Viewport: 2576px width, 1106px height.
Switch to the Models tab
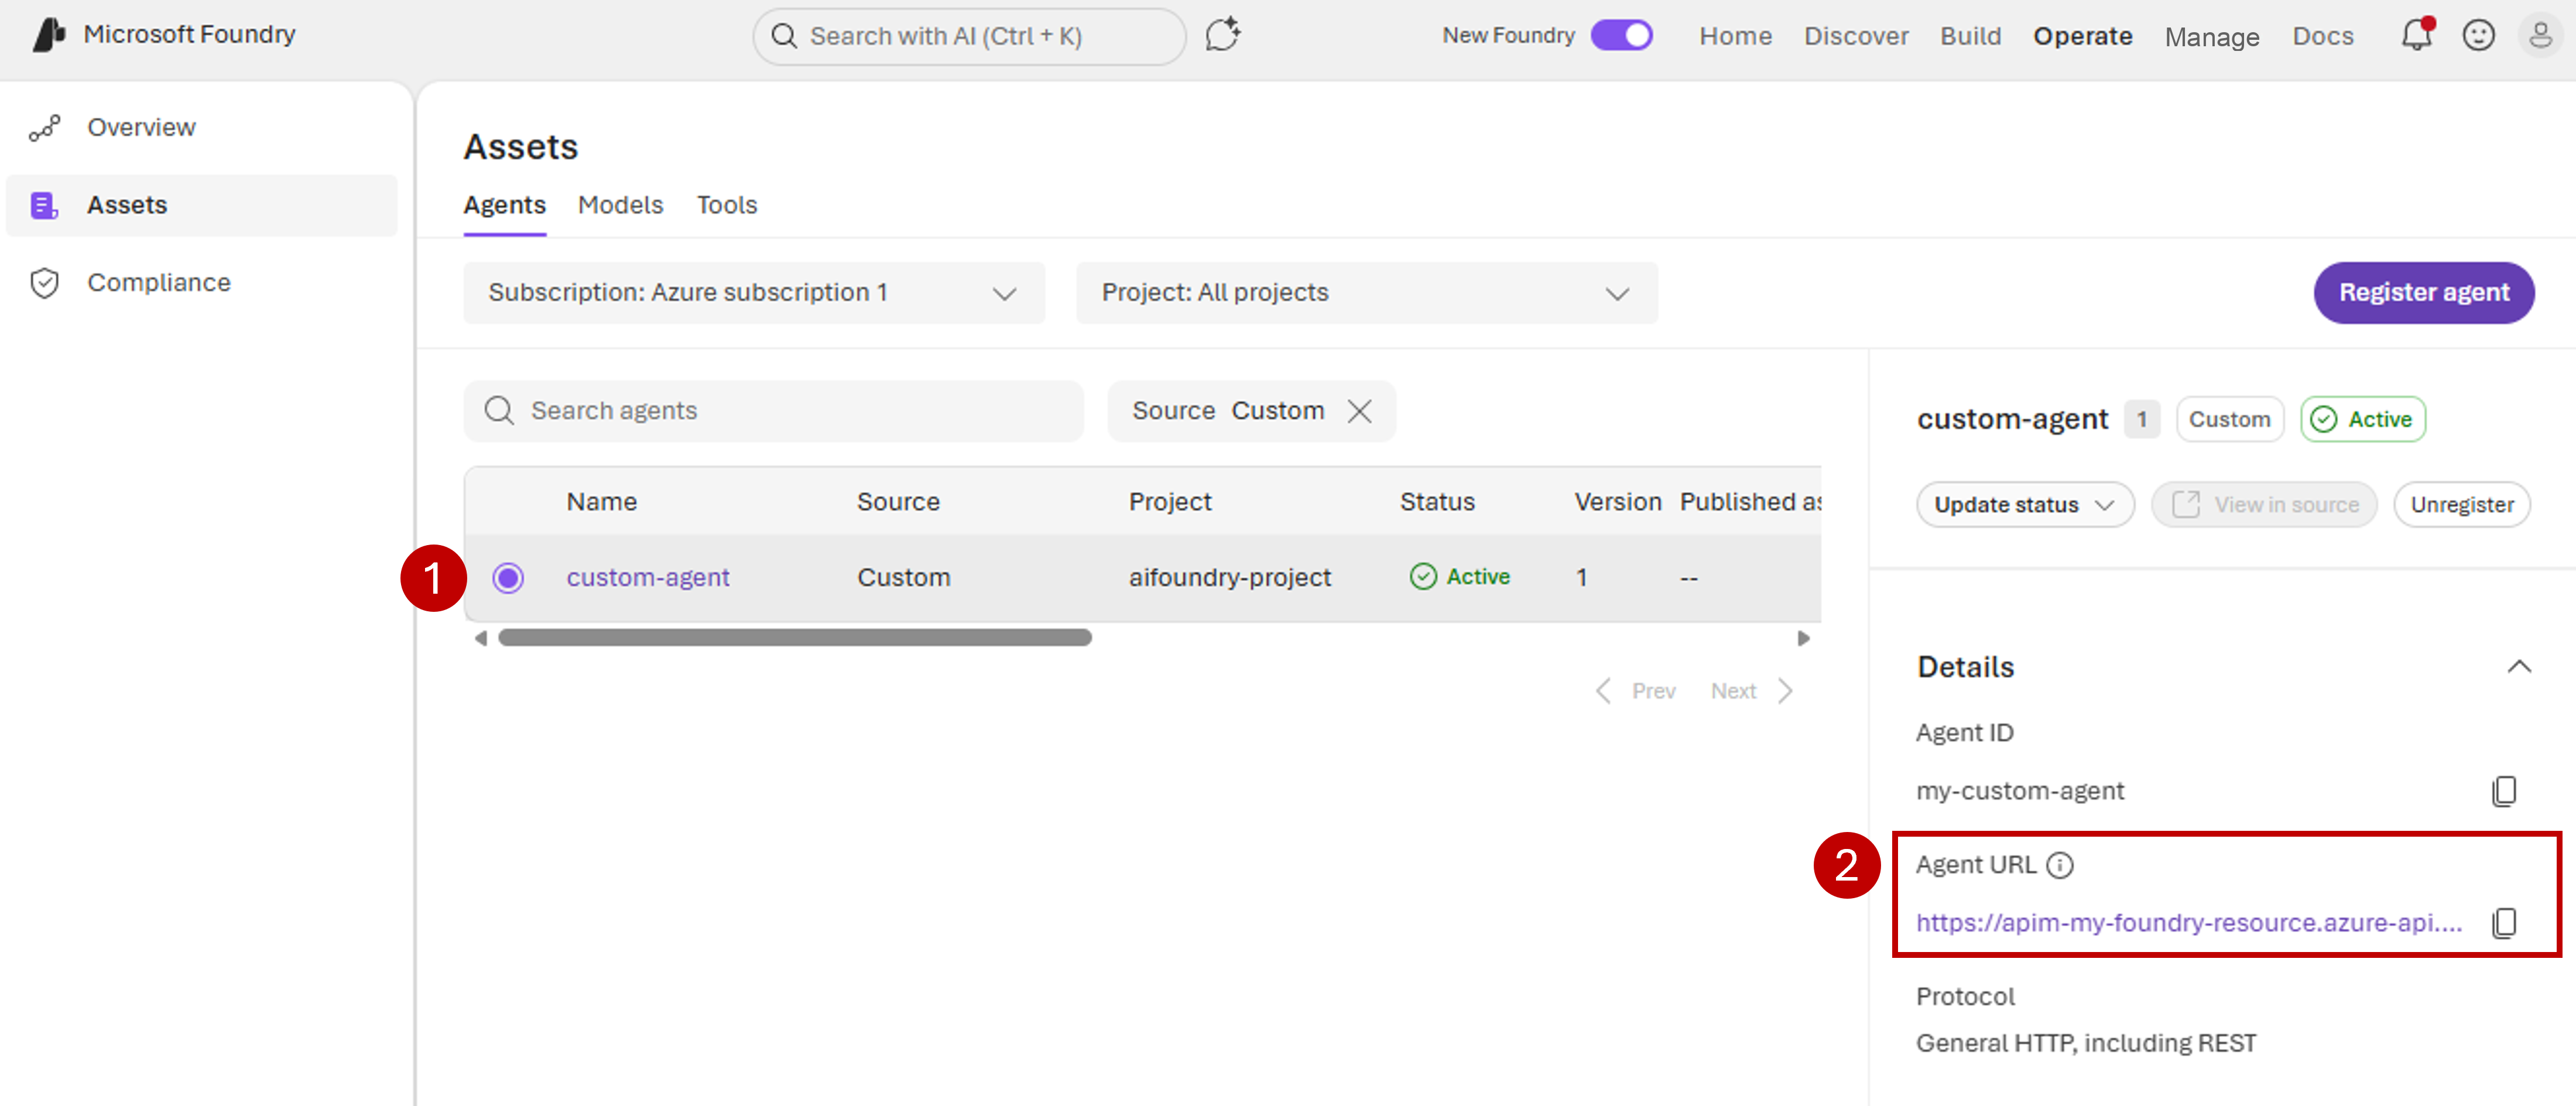coord(620,205)
